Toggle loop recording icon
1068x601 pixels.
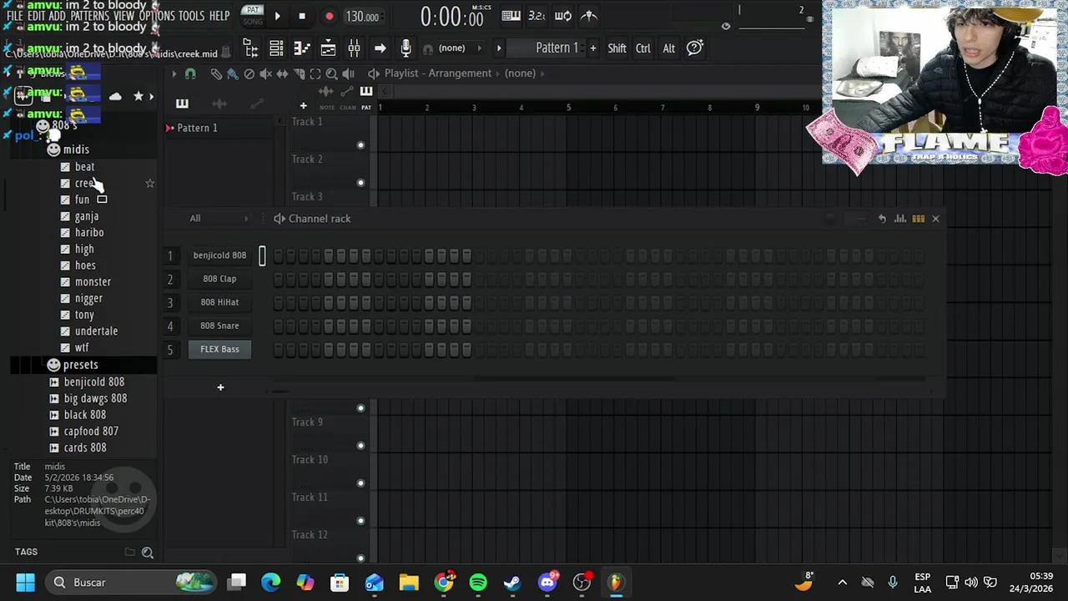click(x=563, y=16)
